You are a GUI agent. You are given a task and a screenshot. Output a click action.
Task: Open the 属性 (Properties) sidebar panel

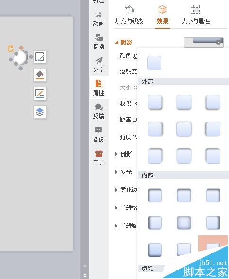(99, 88)
